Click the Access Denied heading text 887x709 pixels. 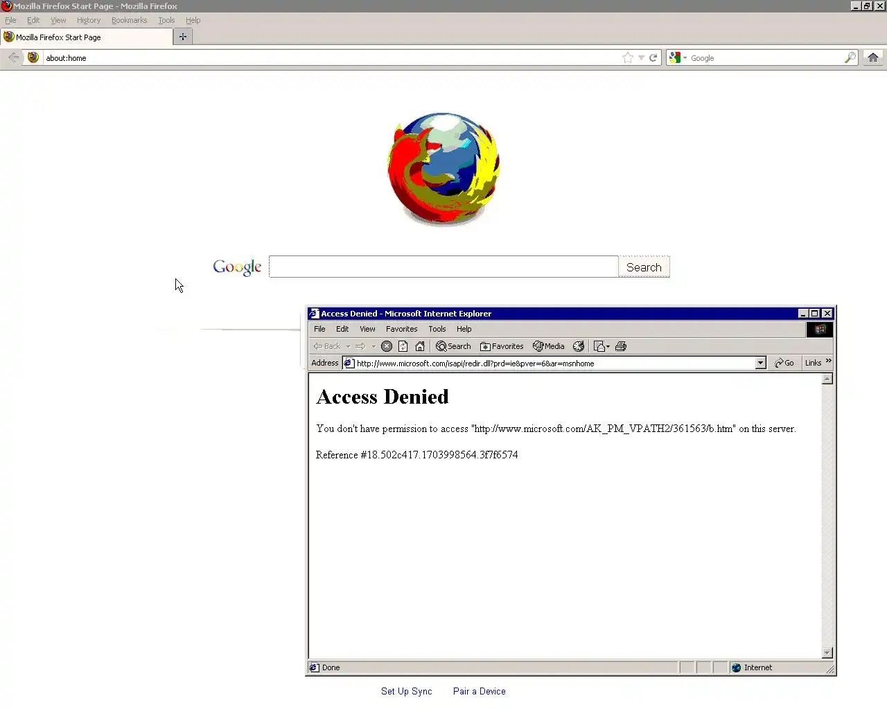click(383, 397)
